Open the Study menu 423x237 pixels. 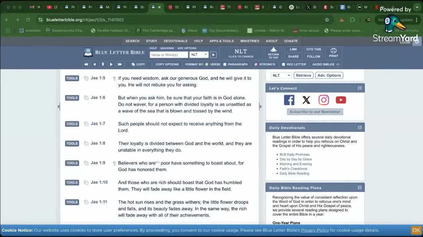point(152,41)
